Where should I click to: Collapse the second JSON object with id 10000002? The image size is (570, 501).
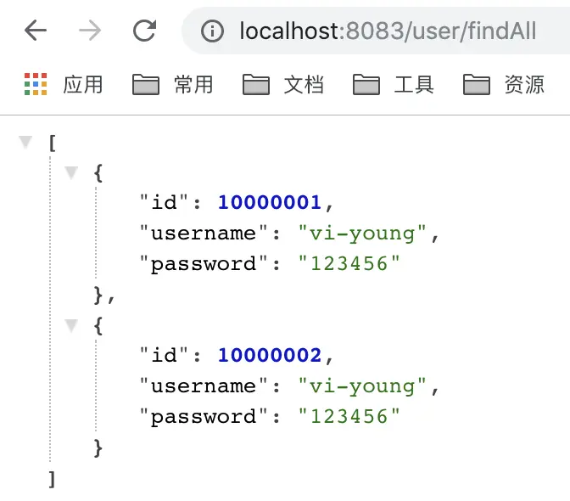[71, 325]
